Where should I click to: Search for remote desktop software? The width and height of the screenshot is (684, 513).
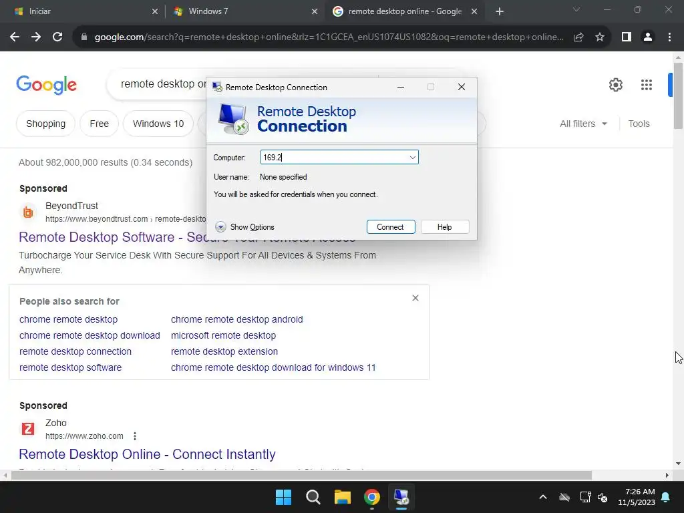click(x=70, y=367)
